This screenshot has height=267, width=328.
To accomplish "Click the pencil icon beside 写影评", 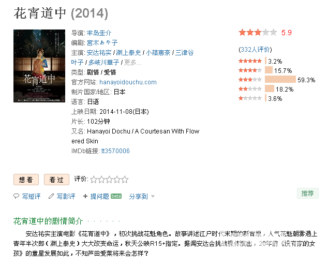I will click(x=51, y=196).
